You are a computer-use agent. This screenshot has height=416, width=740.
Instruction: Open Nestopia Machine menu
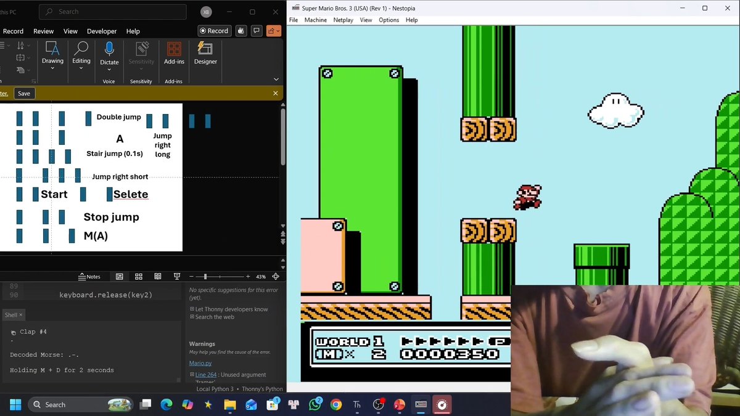point(316,20)
